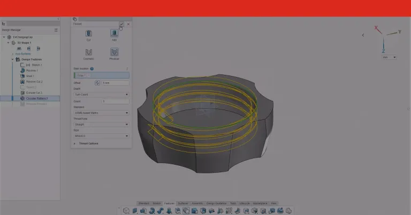The height and width of the screenshot is (215, 411).
Task: Click the Count value field
Action: [116, 101]
